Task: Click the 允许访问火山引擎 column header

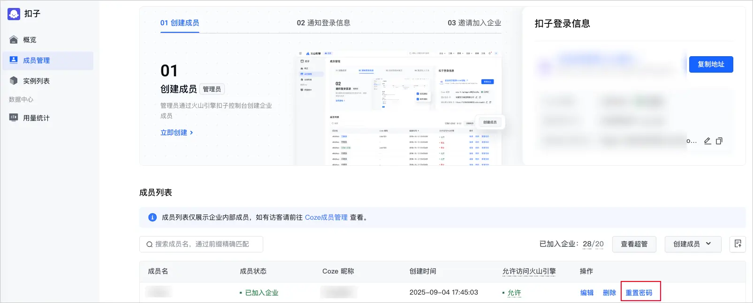Action: (529, 271)
